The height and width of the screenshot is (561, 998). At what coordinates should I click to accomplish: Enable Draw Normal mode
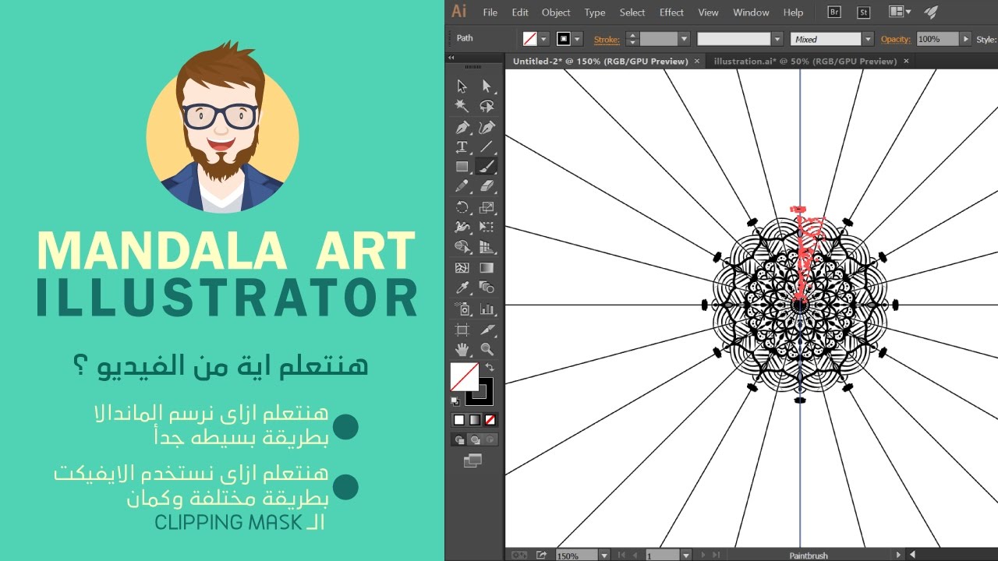tap(459, 440)
